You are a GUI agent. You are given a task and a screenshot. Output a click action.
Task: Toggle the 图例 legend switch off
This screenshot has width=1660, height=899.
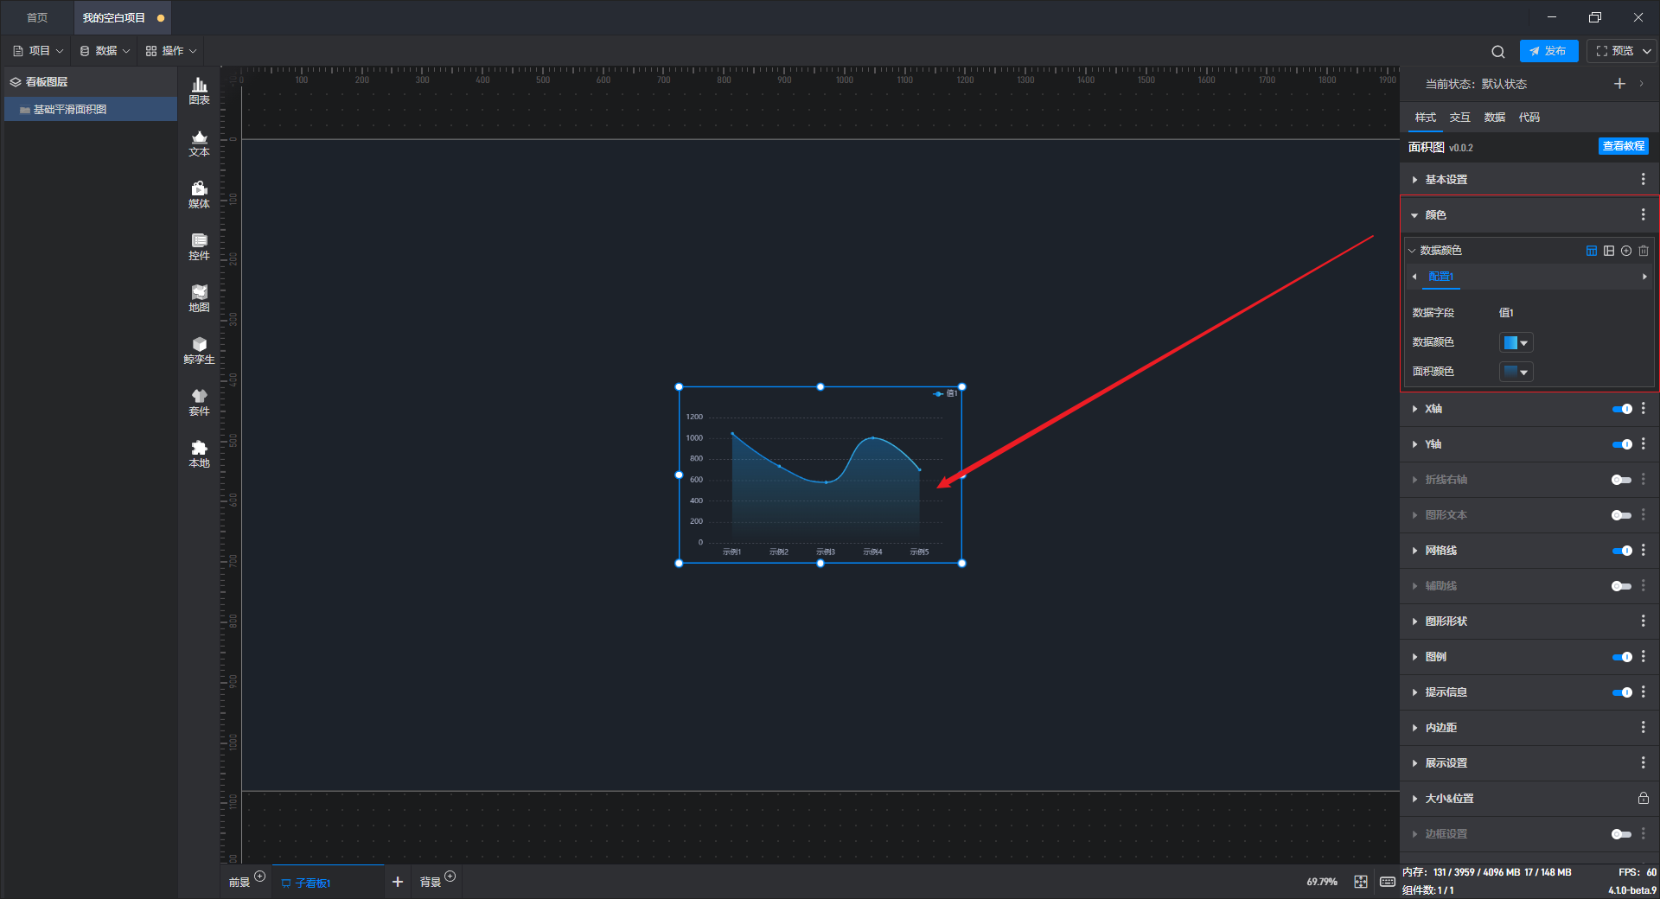pyautogui.click(x=1622, y=657)
